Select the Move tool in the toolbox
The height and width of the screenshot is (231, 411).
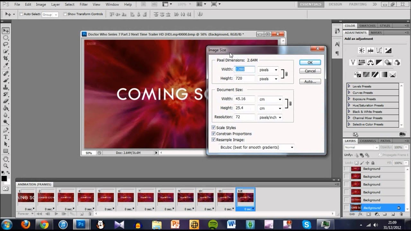[x=6, y=31]
